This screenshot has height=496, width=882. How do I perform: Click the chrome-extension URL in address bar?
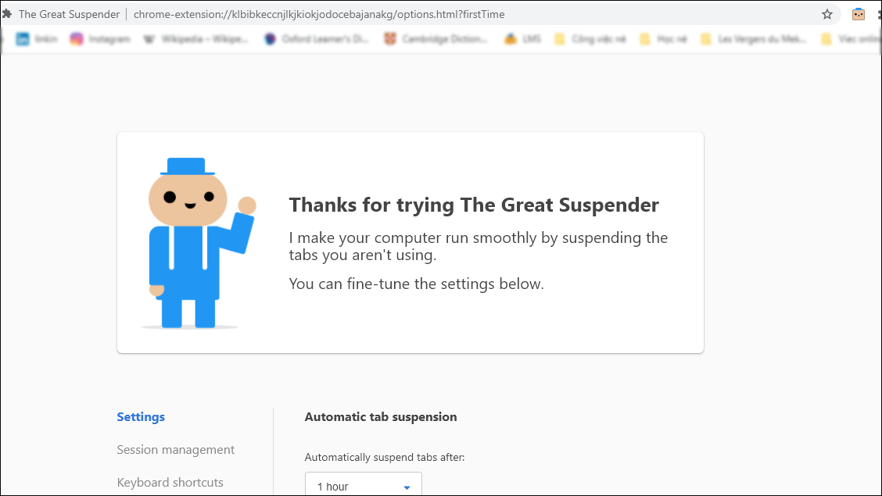point(319,14)
